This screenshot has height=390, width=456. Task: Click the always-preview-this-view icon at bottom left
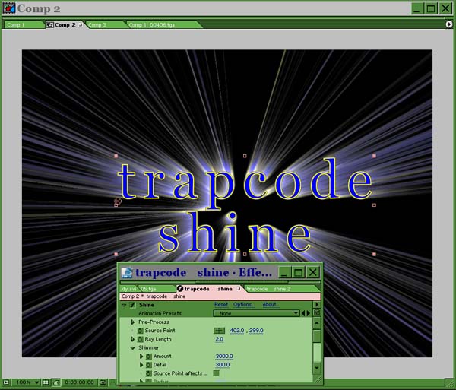tap(6, 382)
